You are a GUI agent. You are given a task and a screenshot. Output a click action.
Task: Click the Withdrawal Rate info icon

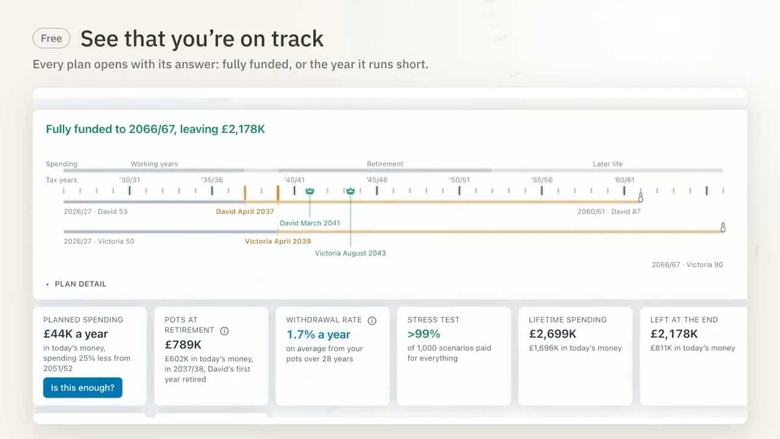(372, 321)
